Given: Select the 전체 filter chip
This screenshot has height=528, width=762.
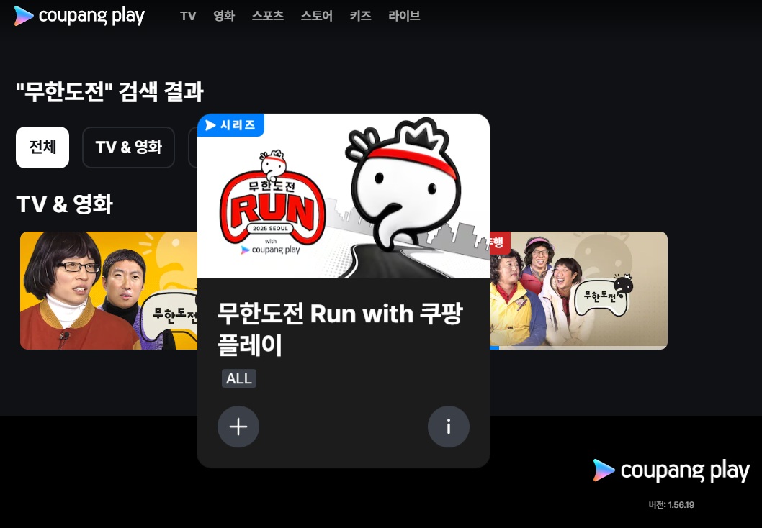Looking at the screenshot, I should (42, 147).
